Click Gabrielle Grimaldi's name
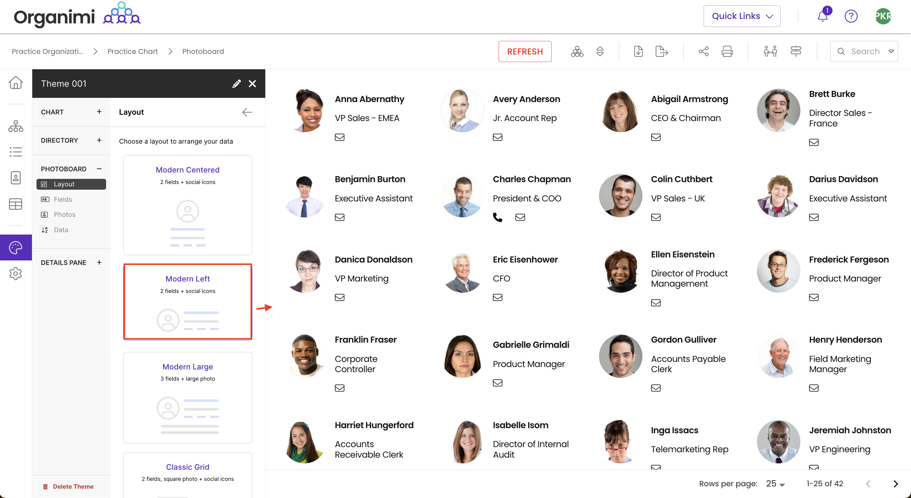911x498 pixels. [531, 345]
